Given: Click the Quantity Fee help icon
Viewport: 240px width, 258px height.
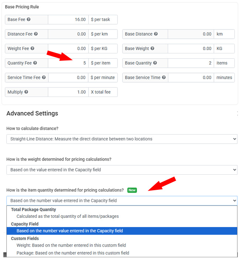Looking at the screenshot, I should click(x=35, y=63).
